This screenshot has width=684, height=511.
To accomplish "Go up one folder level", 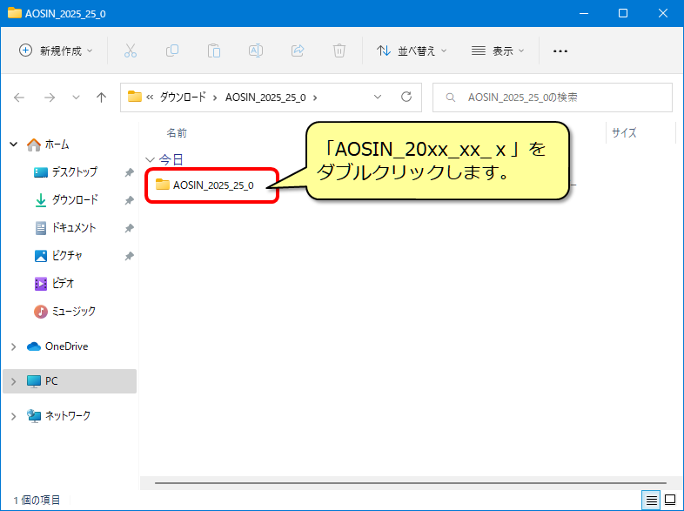I will click(101, 97).
